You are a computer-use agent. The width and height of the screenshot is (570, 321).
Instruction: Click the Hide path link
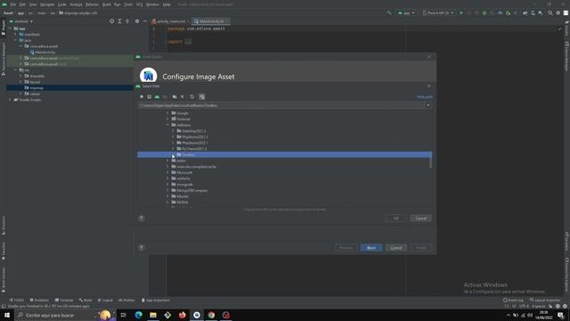tap(425, 97)
